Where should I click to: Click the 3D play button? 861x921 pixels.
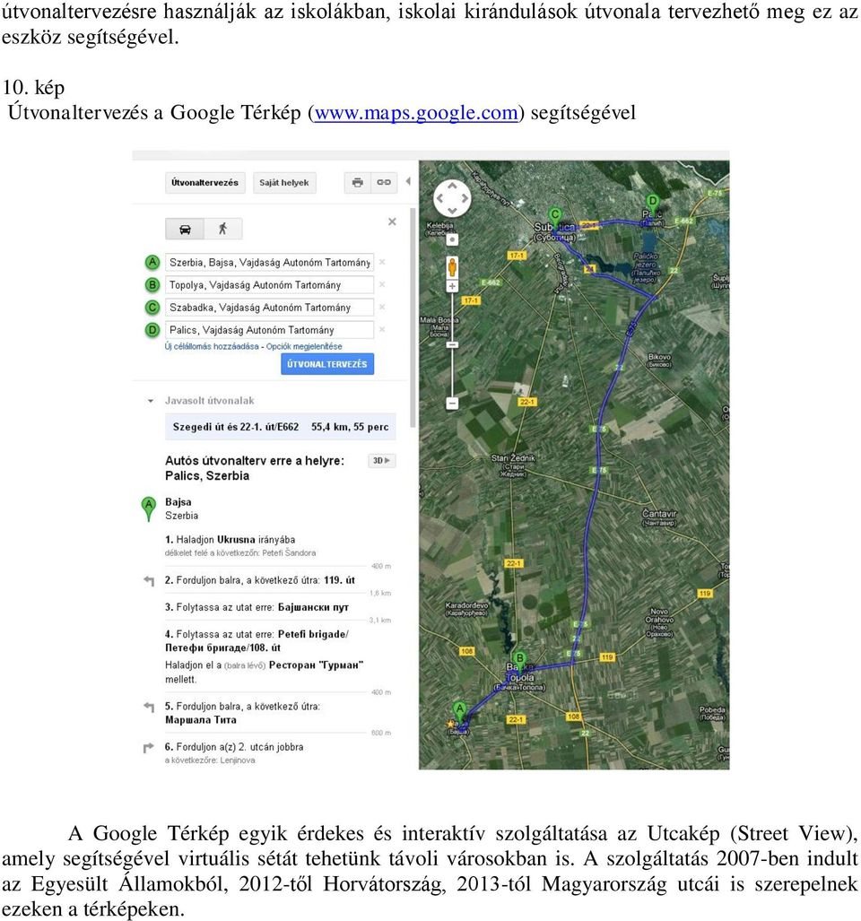[x=382, y=461]
